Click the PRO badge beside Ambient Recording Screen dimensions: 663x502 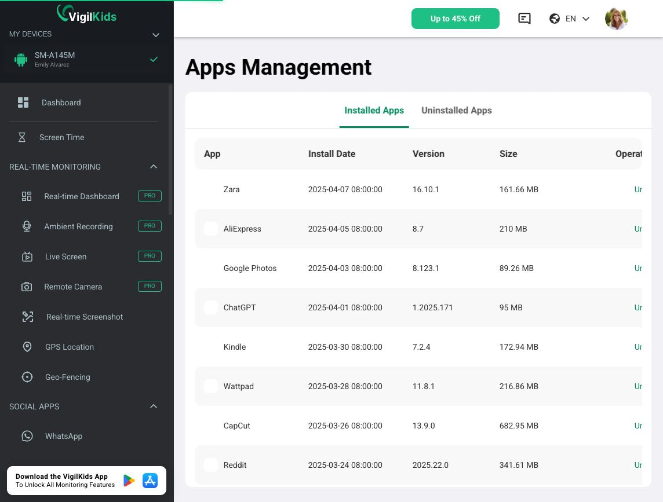pos(150,226)
